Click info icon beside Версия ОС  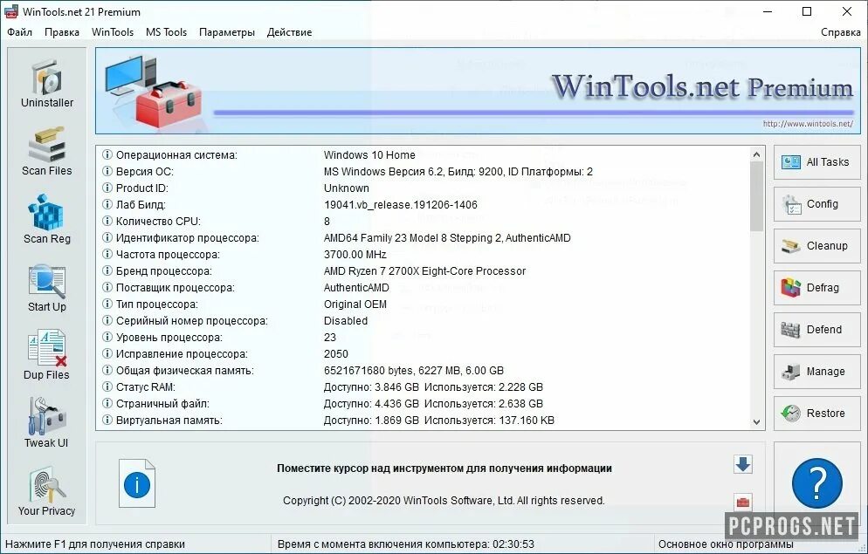click(107, 171)
